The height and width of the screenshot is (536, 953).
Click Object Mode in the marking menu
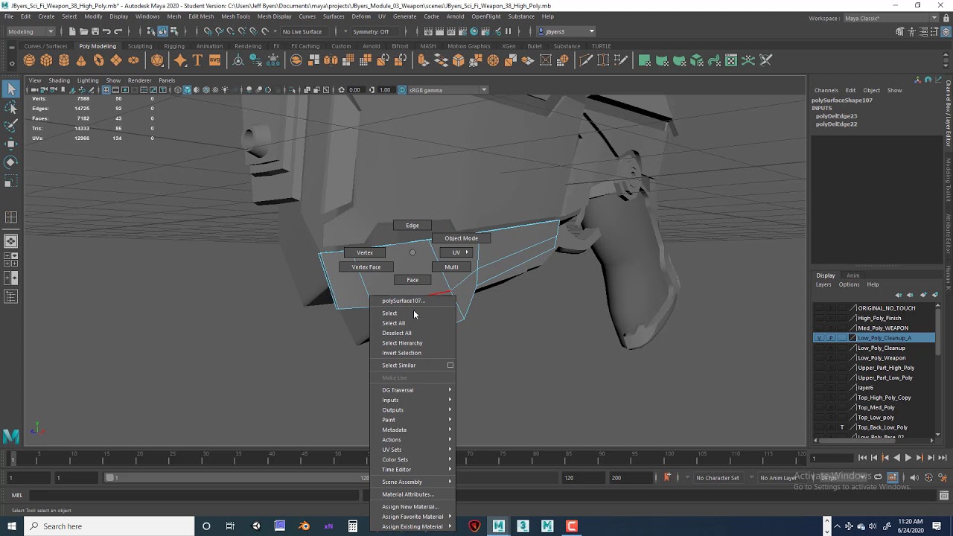point(461,238)
